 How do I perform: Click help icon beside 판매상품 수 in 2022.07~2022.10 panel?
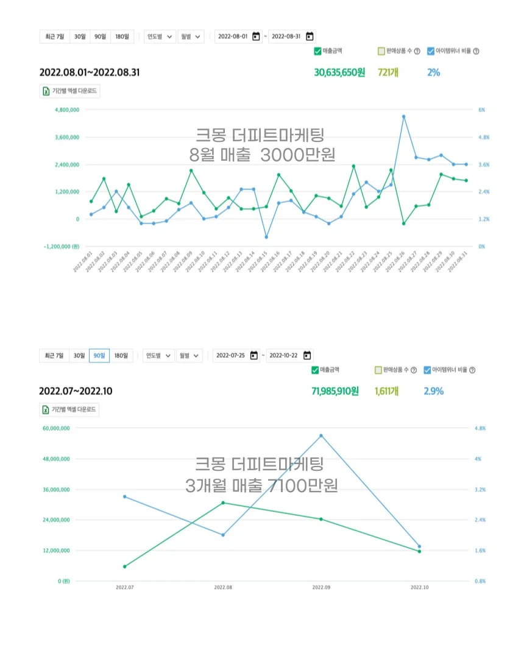414,370
